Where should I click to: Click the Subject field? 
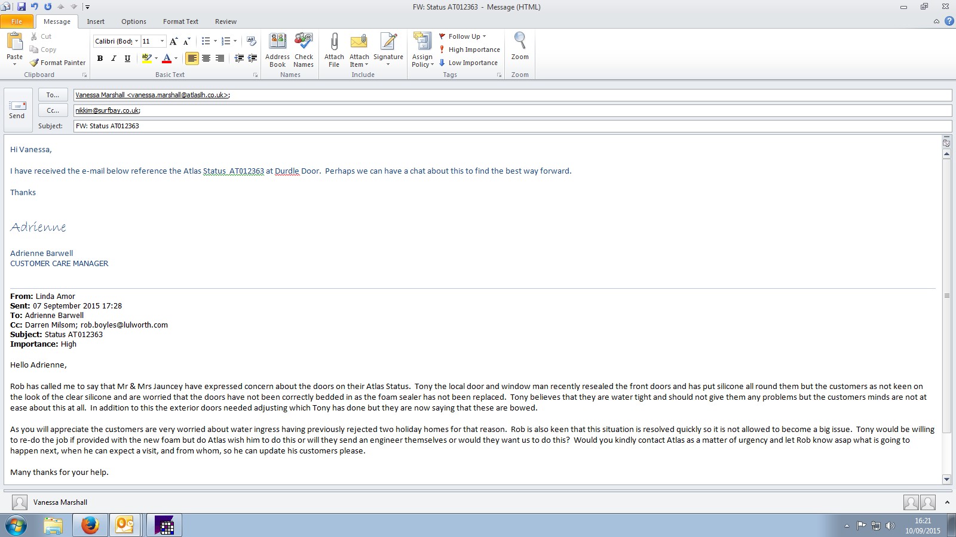click(512, 126)
